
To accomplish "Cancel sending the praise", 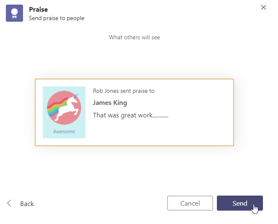I will click(190, 203).
